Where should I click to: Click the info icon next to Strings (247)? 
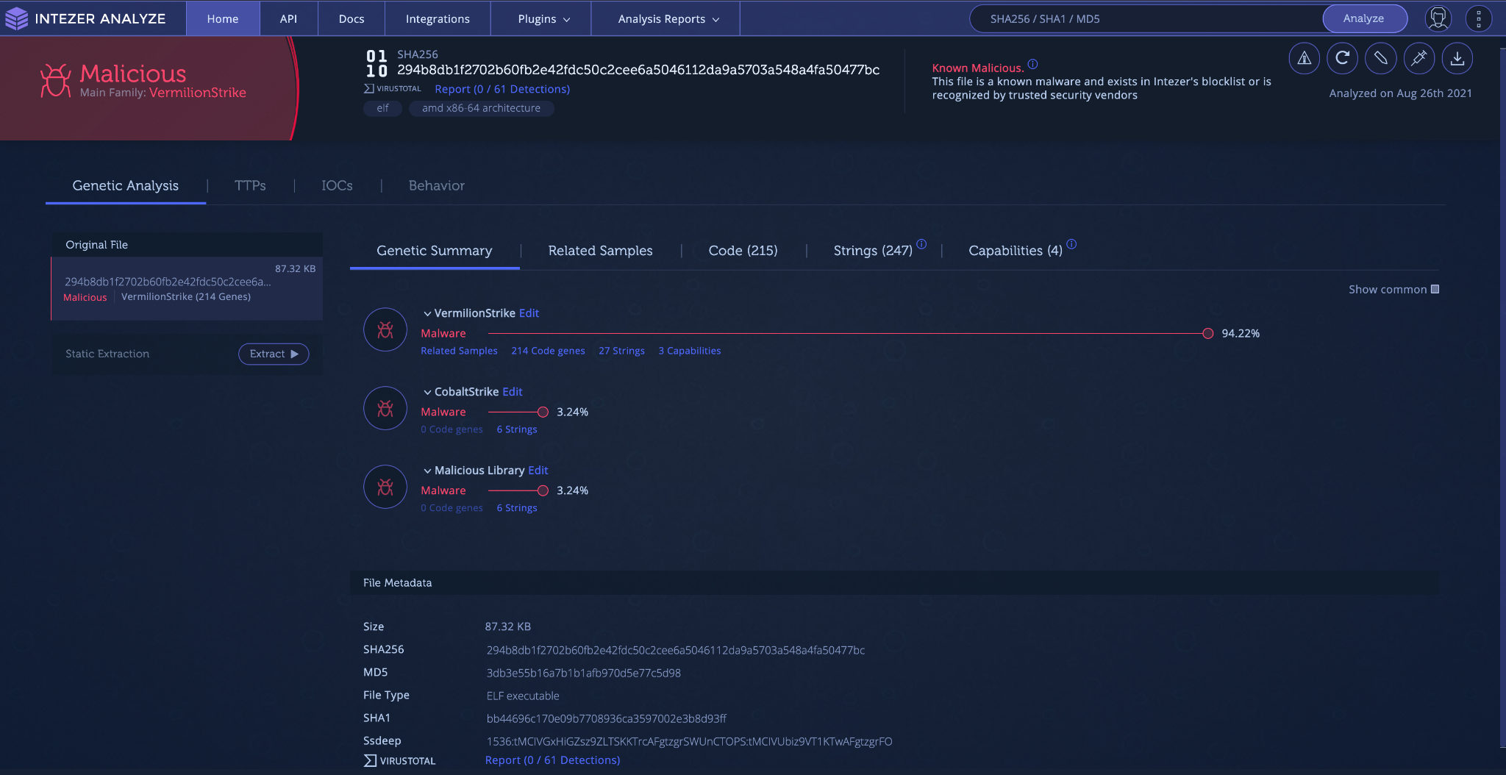(921, 244)
